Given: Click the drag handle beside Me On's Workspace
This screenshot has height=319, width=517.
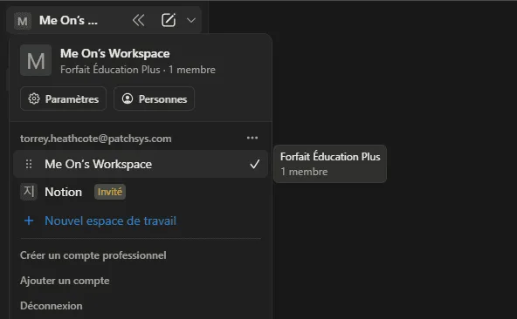Looking at the screenshot, I should point(29,164).
